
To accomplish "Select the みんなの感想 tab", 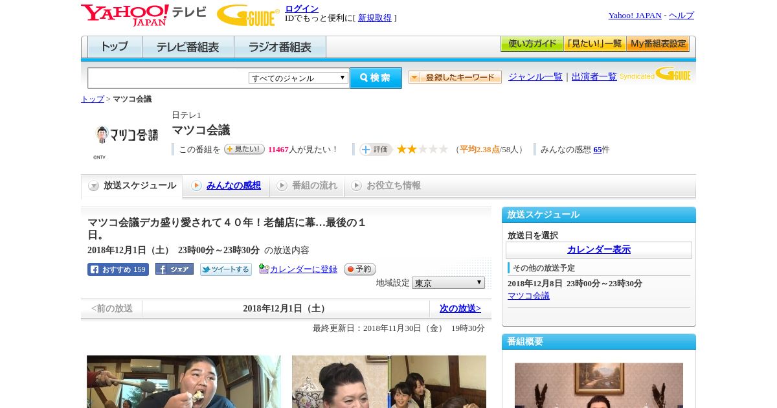I will [226, 186].
